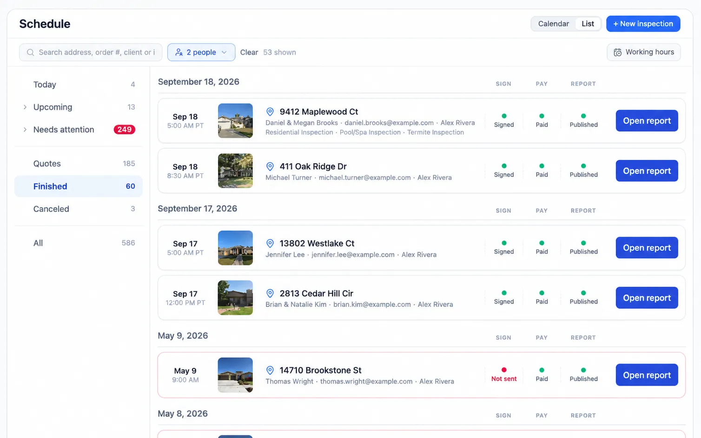Click location pin for 13802 Westlake Ct
This screenshot has width=701, height=438.
(x=270, y=243)
